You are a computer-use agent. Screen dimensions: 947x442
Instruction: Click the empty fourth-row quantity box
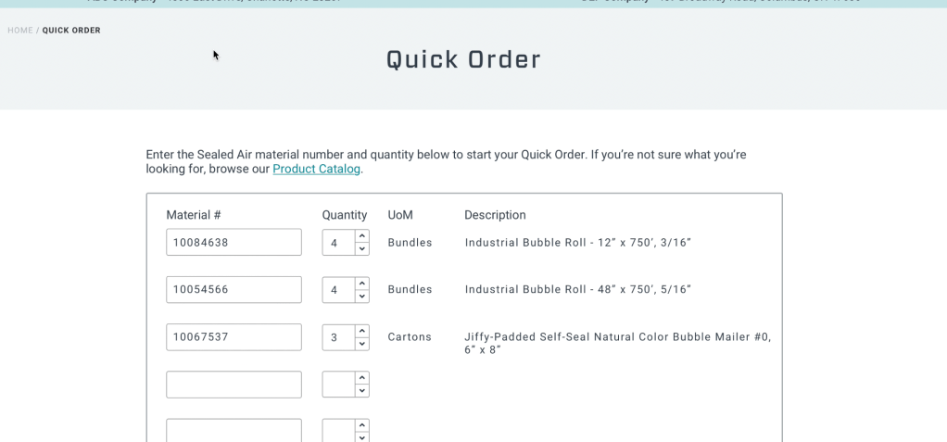(338, 385)
